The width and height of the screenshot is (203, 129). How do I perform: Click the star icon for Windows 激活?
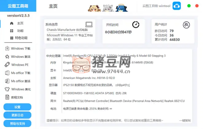tap(7, 56)
